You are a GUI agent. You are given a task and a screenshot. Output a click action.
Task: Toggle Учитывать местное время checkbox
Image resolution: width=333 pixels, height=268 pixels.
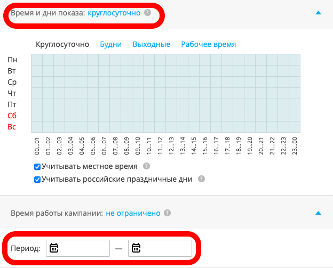coord(37,167)
